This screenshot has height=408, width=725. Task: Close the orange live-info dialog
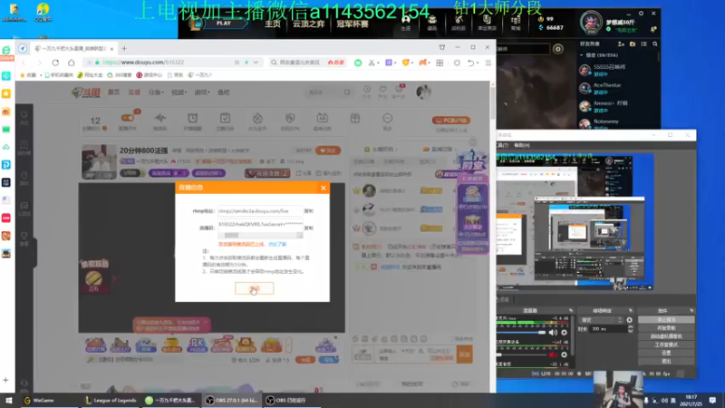[x=324, y=188]
